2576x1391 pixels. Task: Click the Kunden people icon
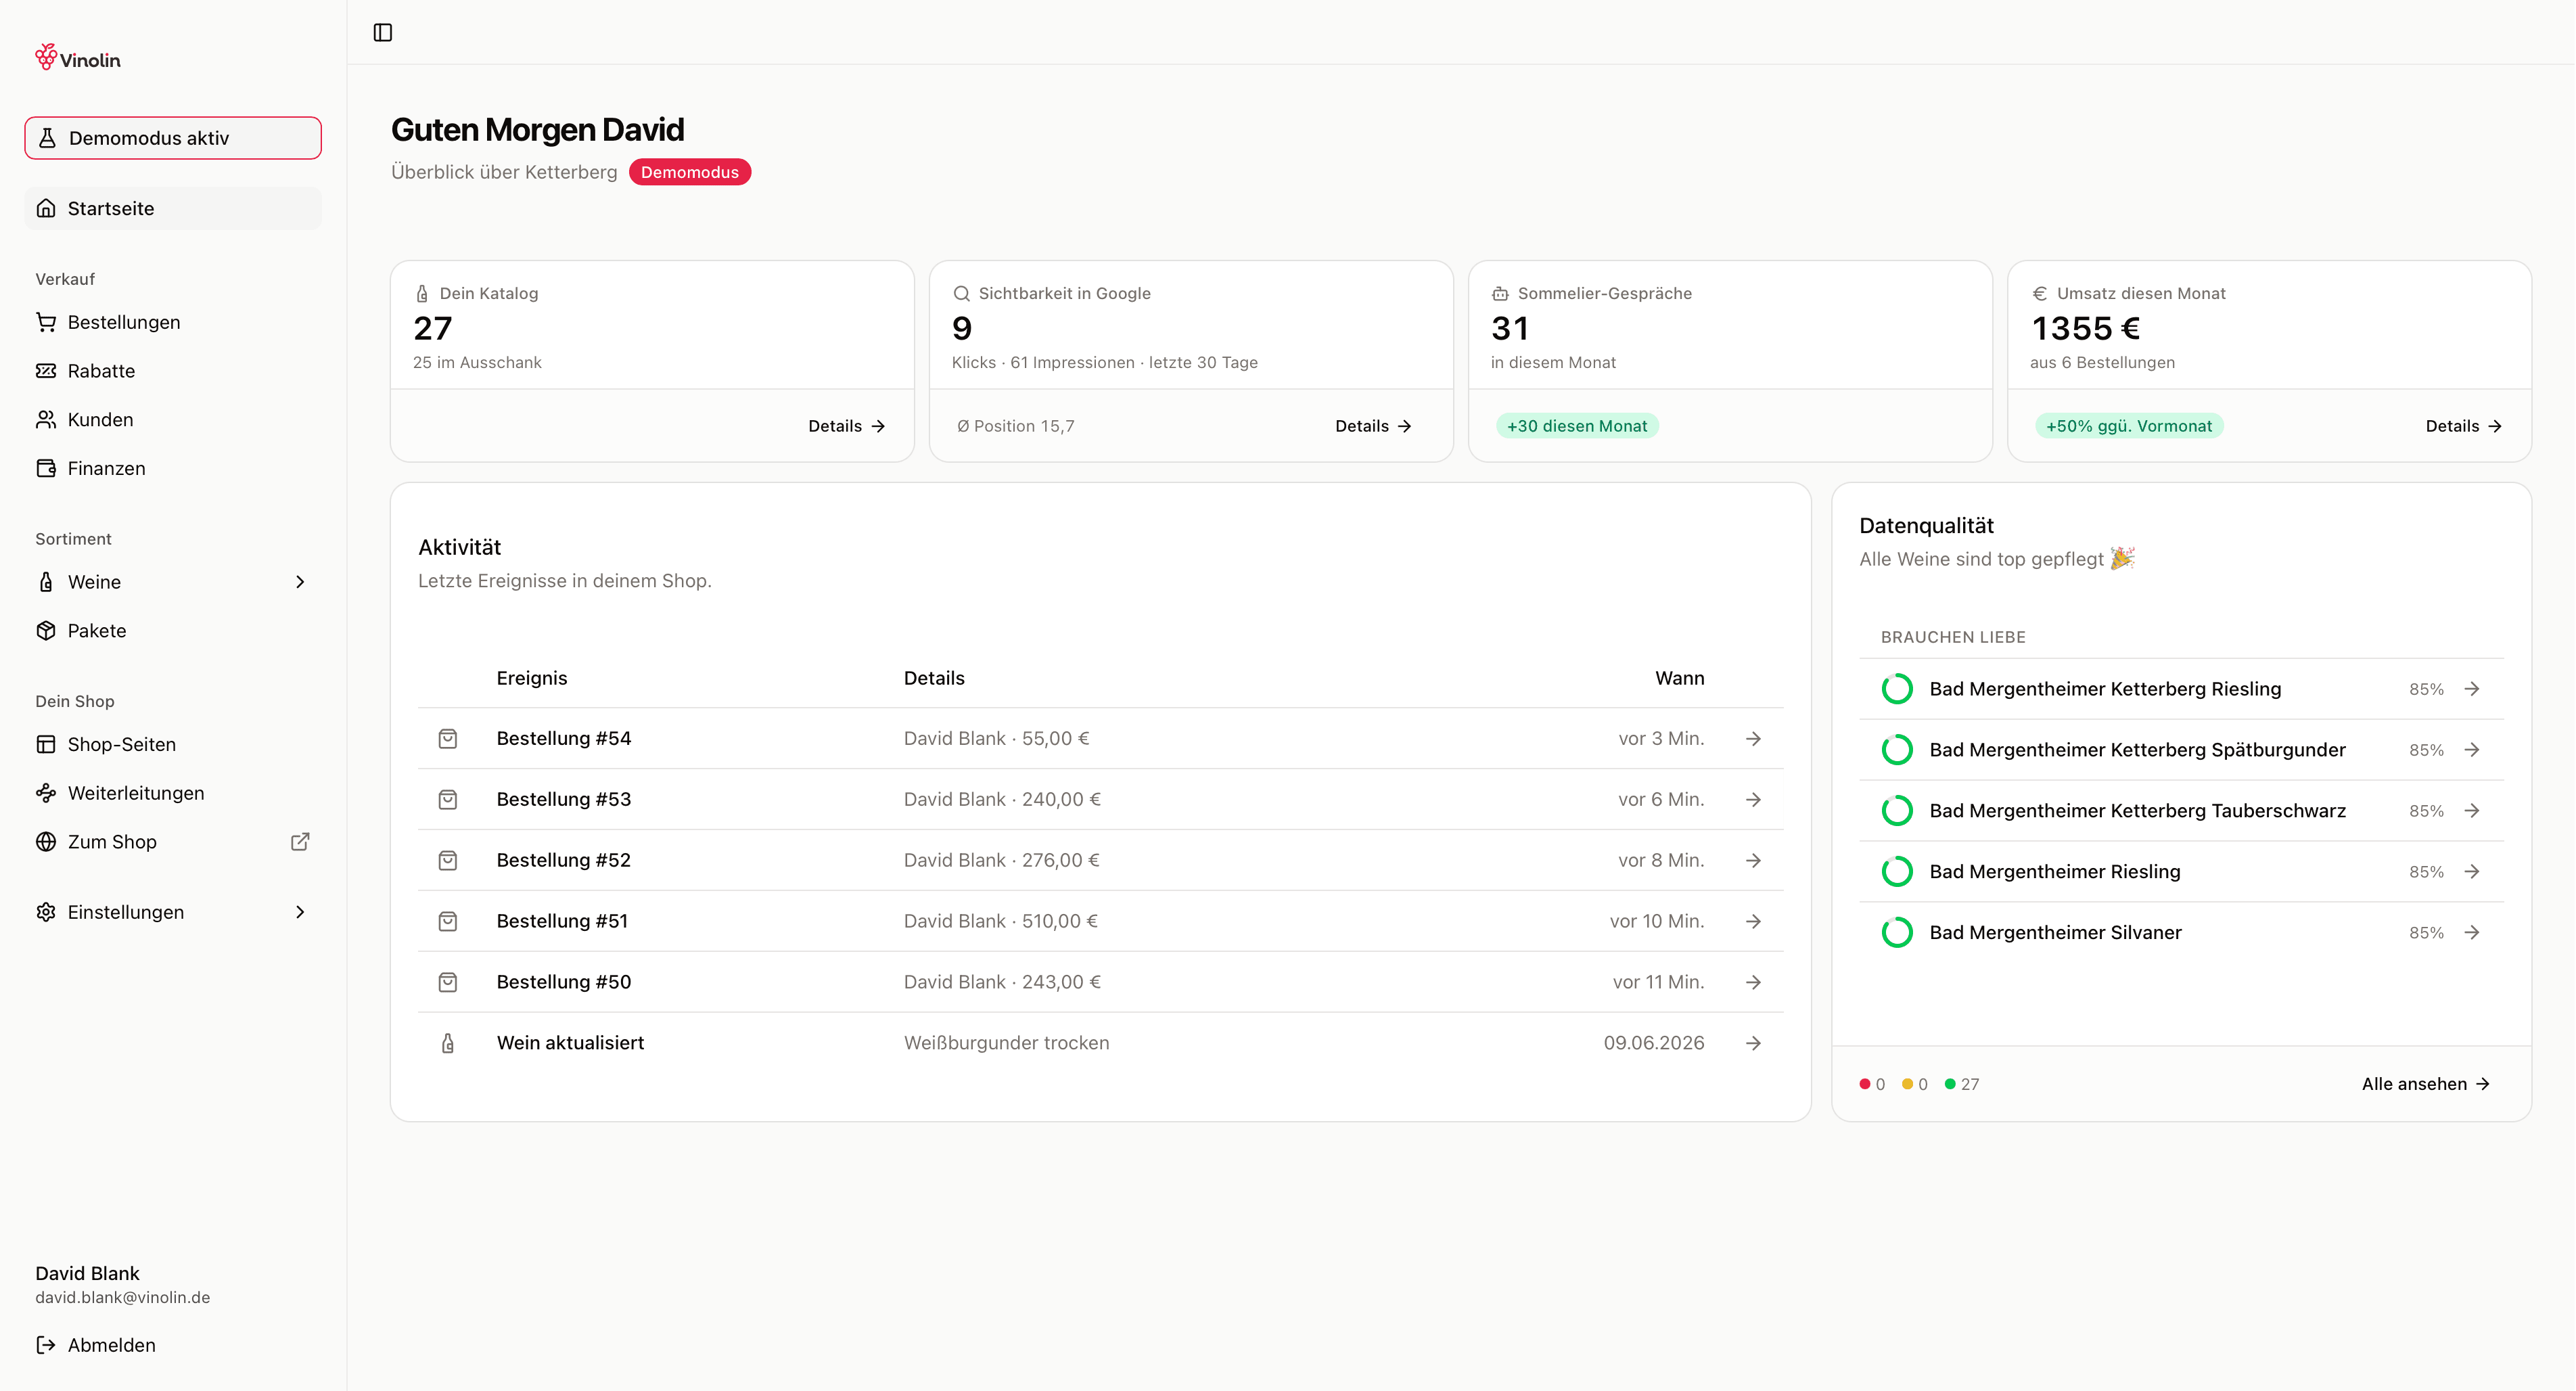(x=46, y=420)
